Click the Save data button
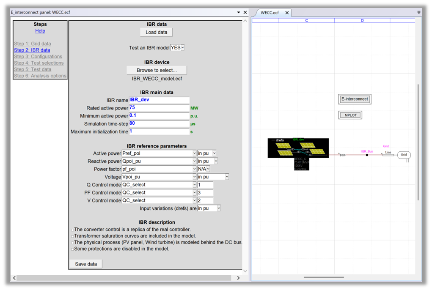This screenshot has width=432, height=290. tap(86, 264)
